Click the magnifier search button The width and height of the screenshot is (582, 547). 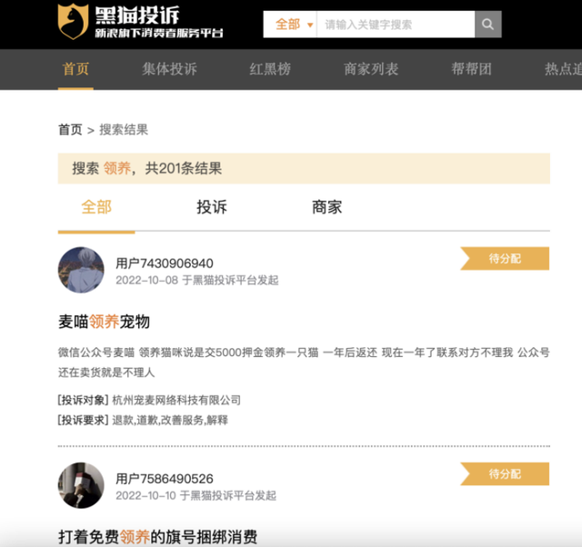487,25
